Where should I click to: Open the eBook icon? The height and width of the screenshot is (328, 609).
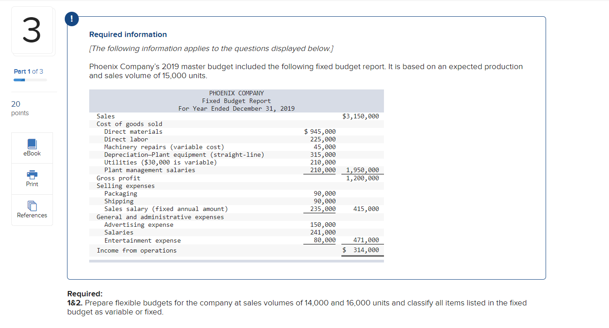32,144
